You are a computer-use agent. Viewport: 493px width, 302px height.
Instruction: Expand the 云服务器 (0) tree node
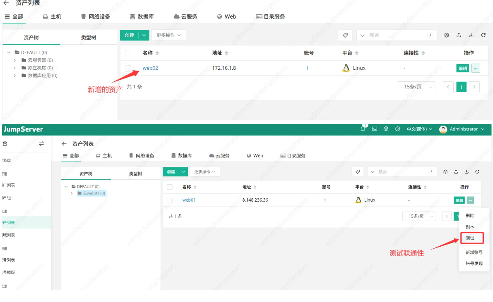click(15, 60)
